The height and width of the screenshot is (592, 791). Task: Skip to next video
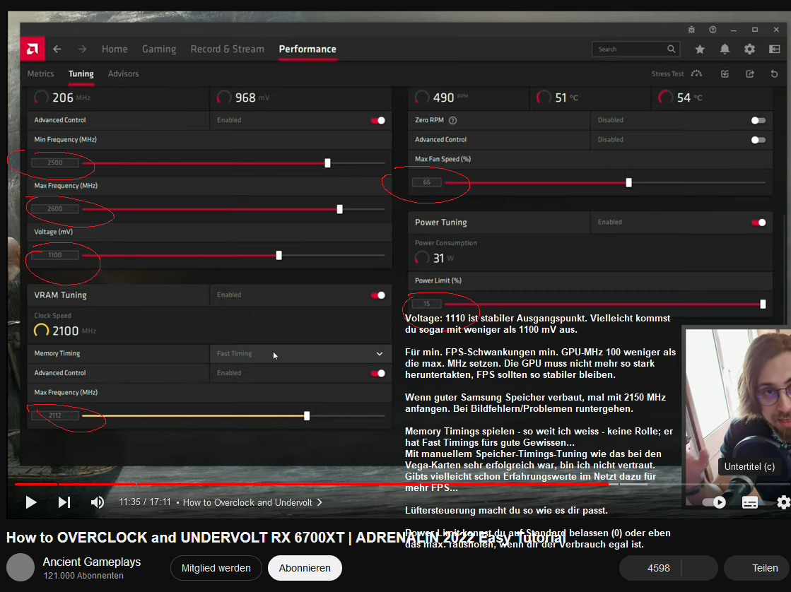click(x=64, y=502)
